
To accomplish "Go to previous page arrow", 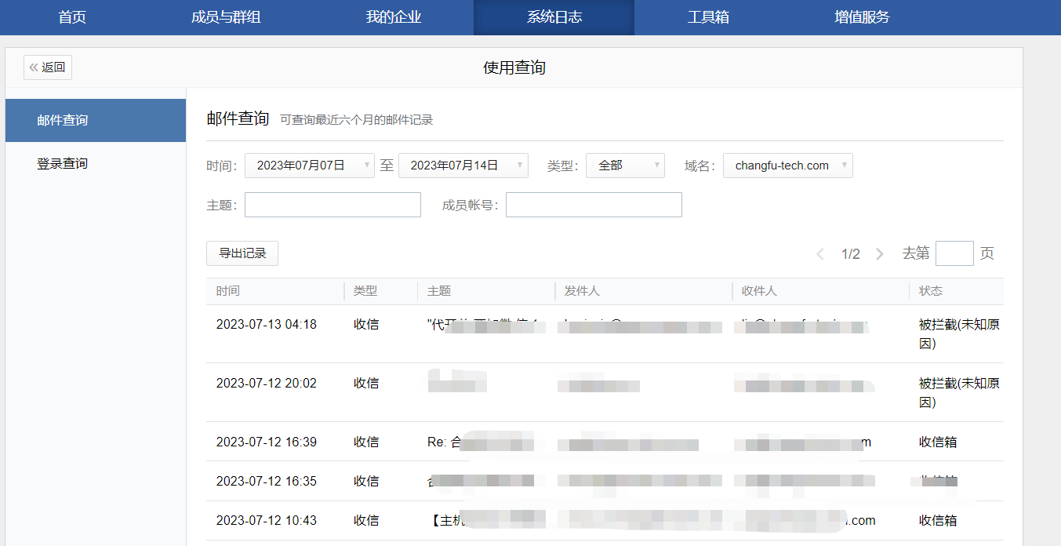I will (x=820, y=254).
